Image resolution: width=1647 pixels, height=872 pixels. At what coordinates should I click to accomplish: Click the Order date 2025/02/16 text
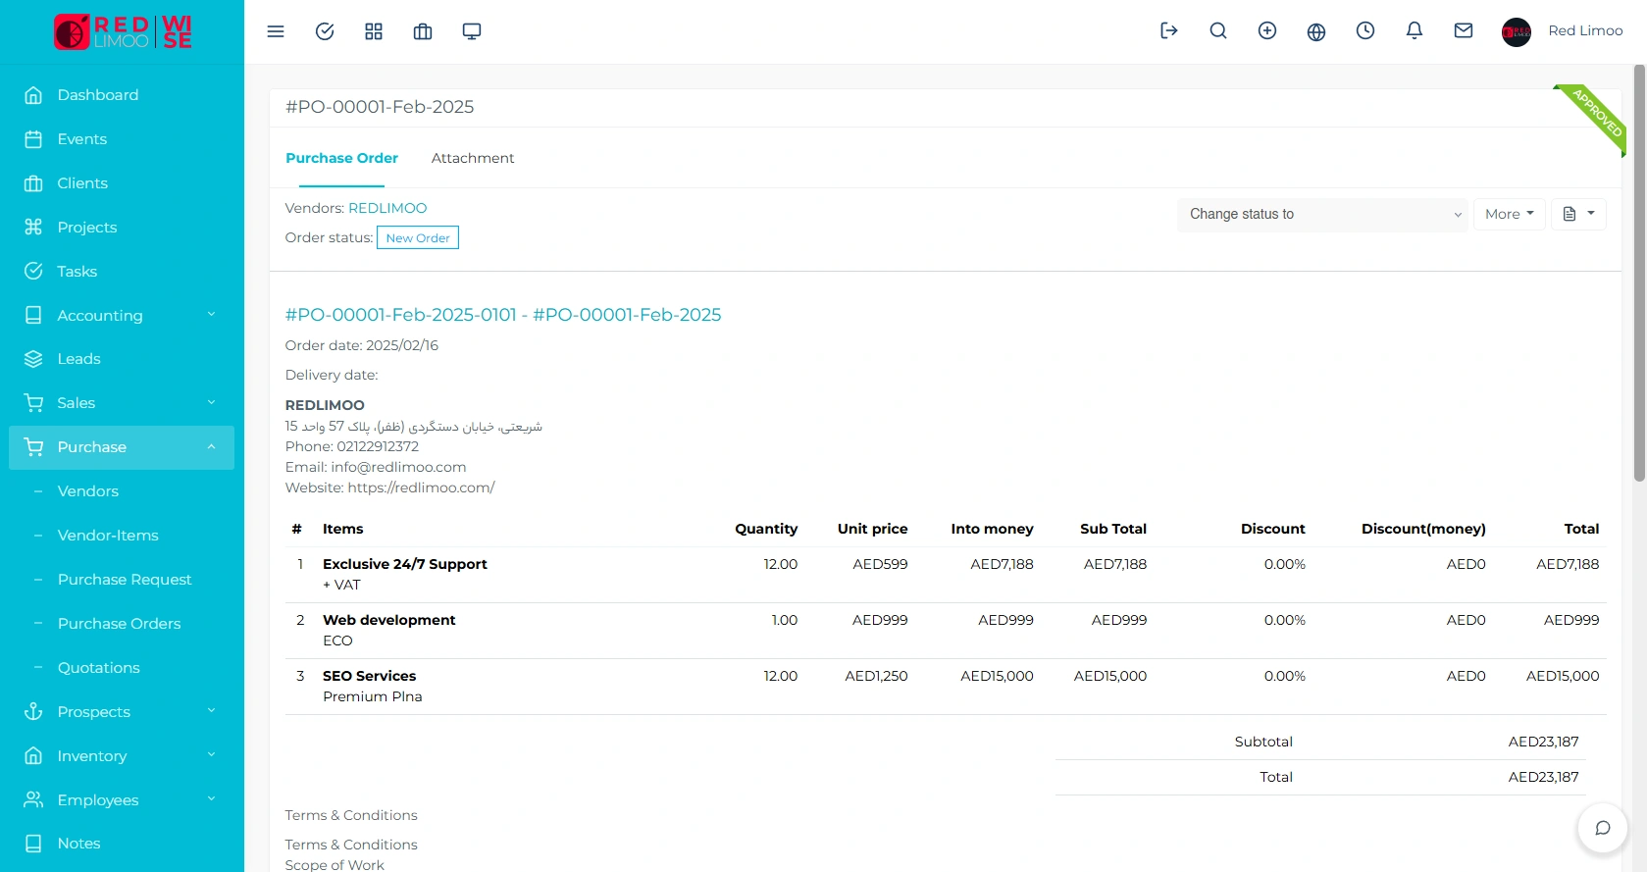pyautogui.click(x=362, y=345)
